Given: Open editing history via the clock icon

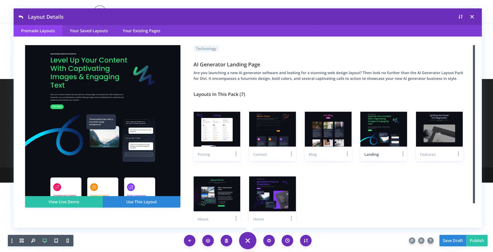Looking at the screenshot, I should 287,241.
